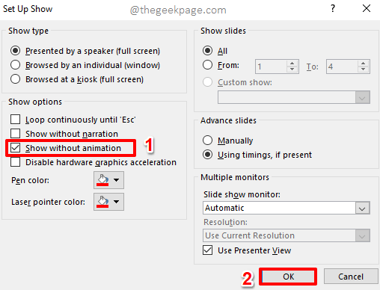Open the Laser pointer color dropdown arrow

(x=117, y=202)
